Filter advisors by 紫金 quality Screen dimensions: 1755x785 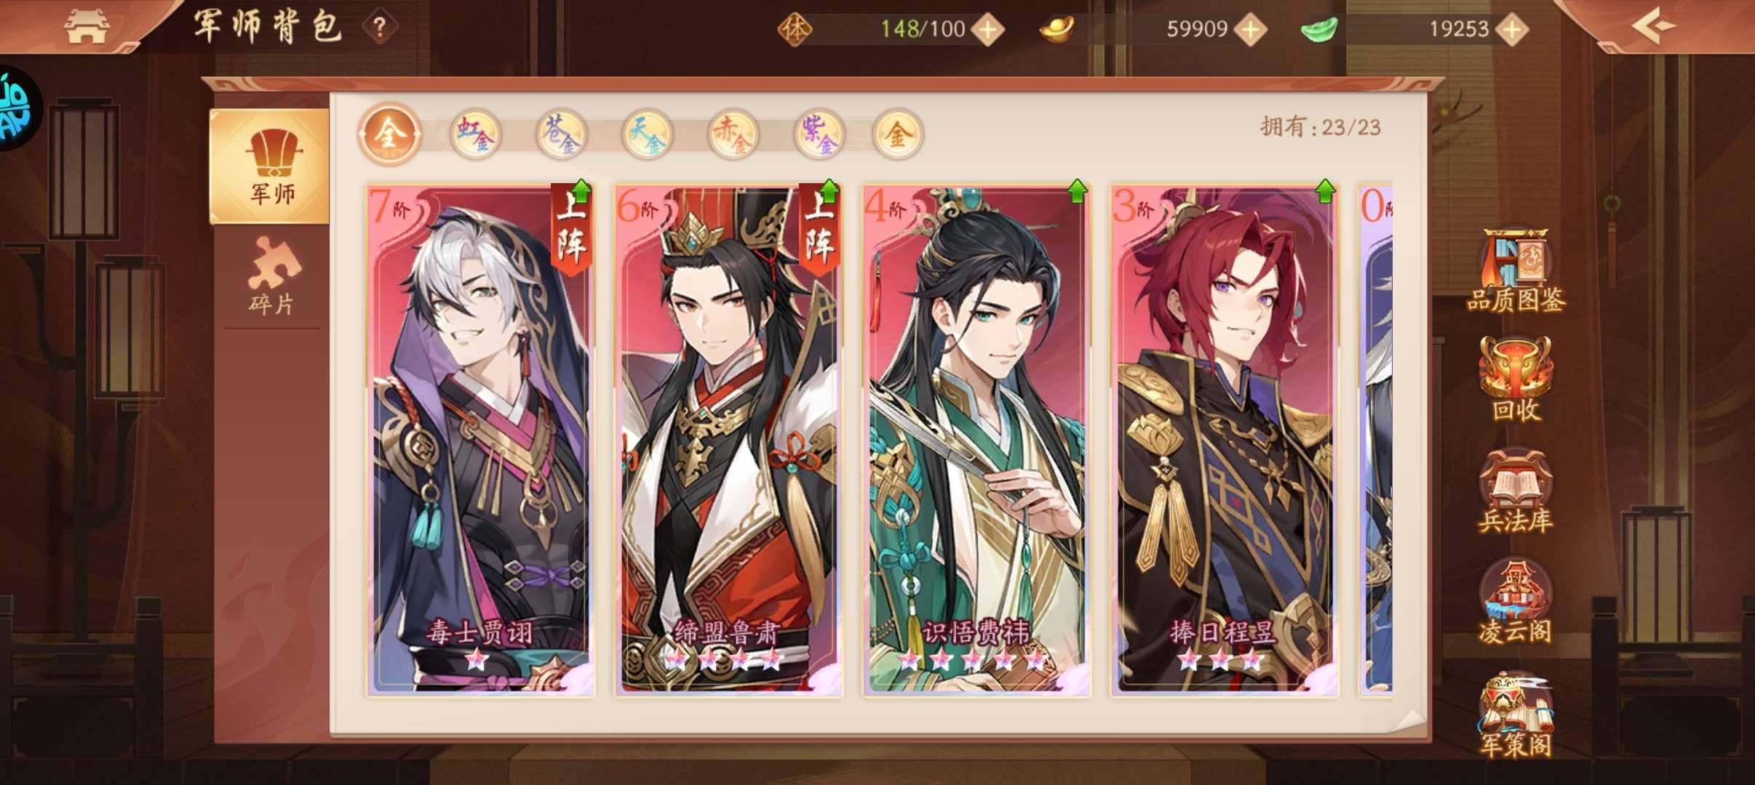[x=819, y=134]
